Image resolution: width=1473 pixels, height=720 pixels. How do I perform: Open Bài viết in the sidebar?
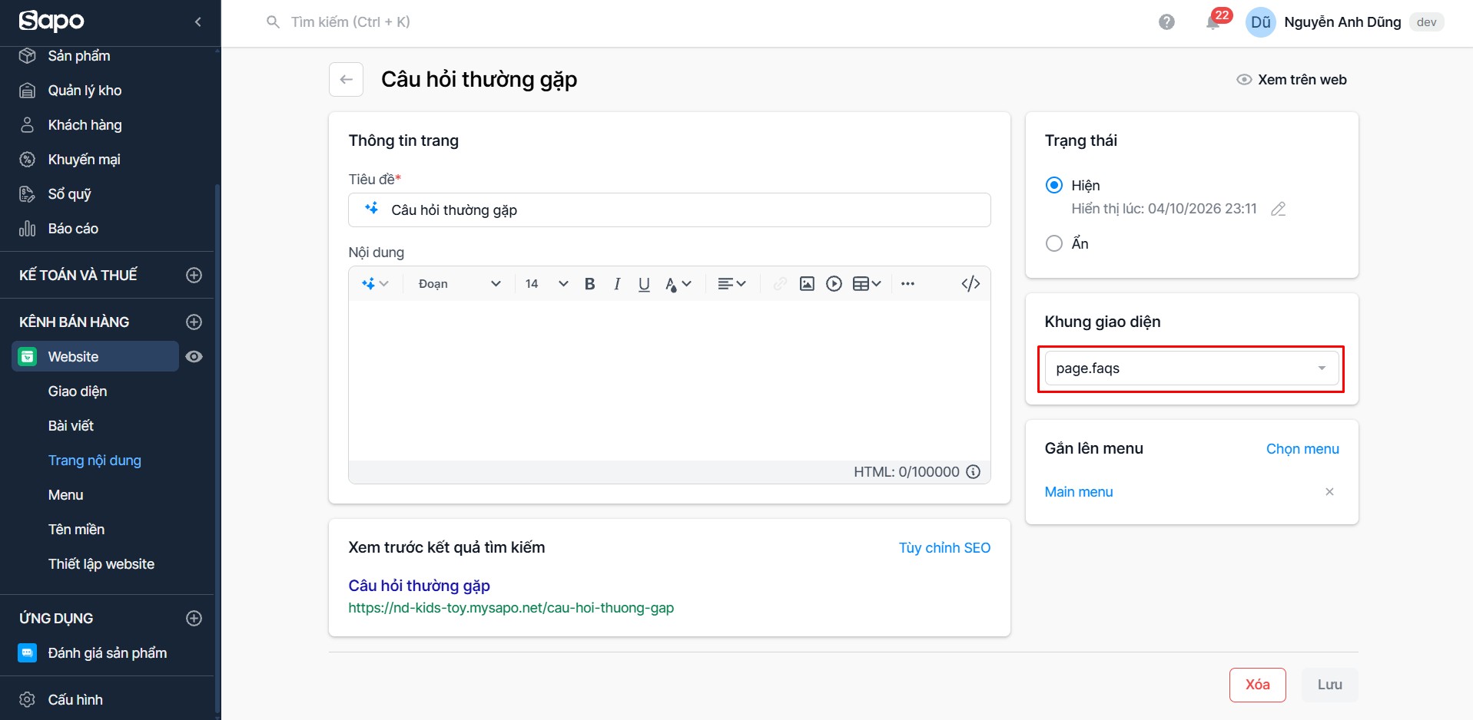[71, 426]
